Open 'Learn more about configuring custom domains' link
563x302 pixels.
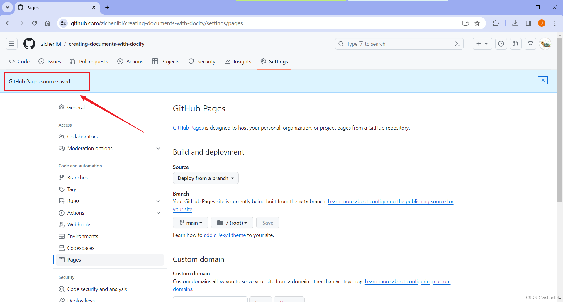[x=408, y=281]
